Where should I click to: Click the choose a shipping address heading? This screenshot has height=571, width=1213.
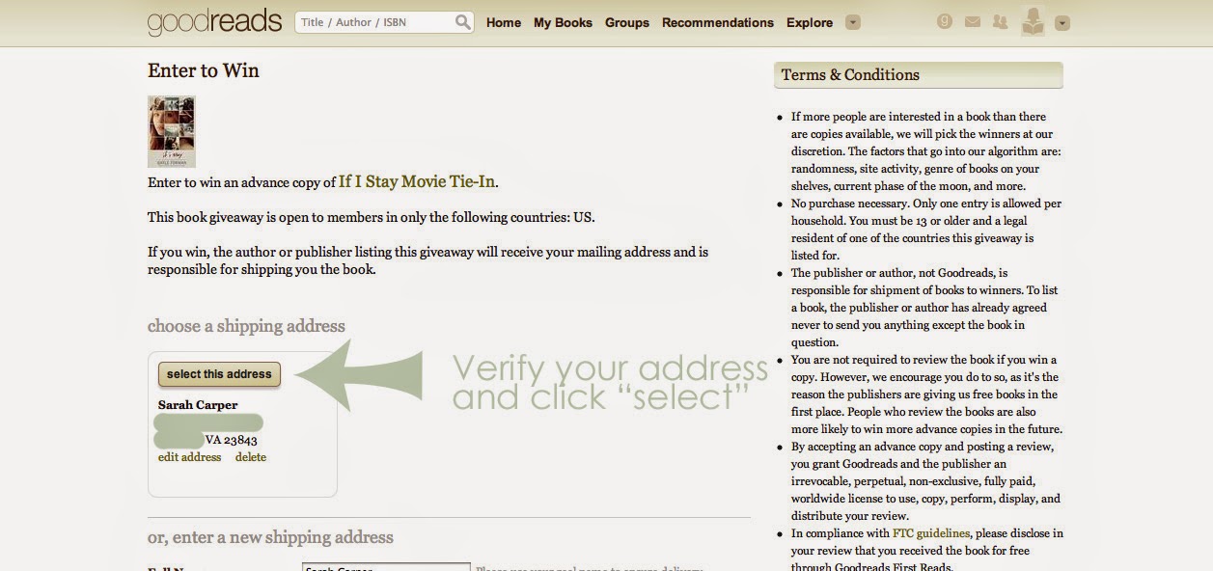[x=246, y=326]
